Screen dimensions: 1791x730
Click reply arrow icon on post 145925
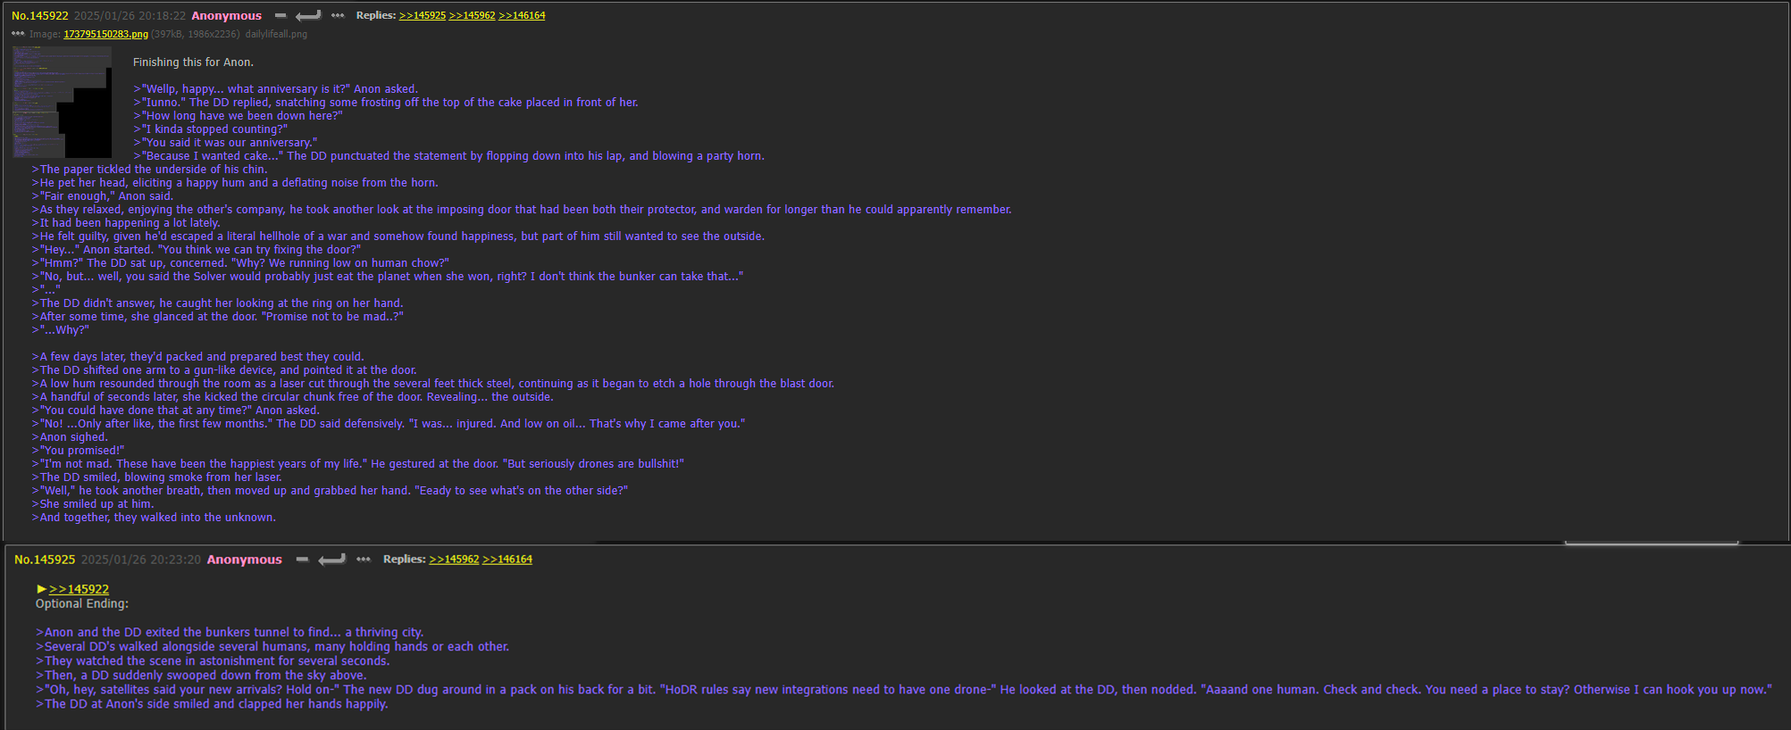[332, 560]
